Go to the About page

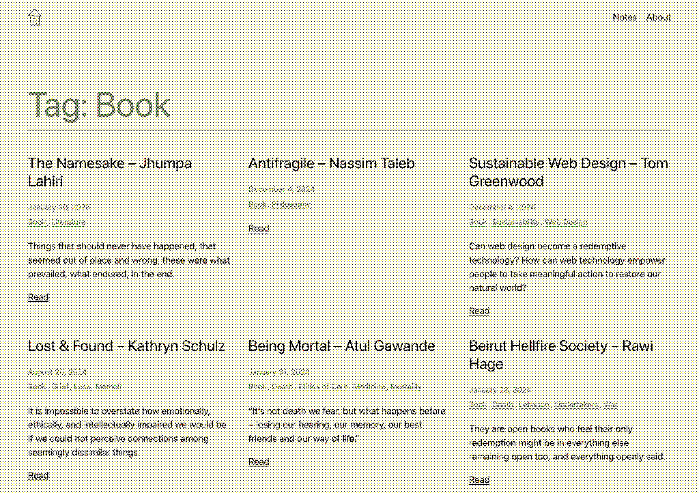click(x=659, y=18)
